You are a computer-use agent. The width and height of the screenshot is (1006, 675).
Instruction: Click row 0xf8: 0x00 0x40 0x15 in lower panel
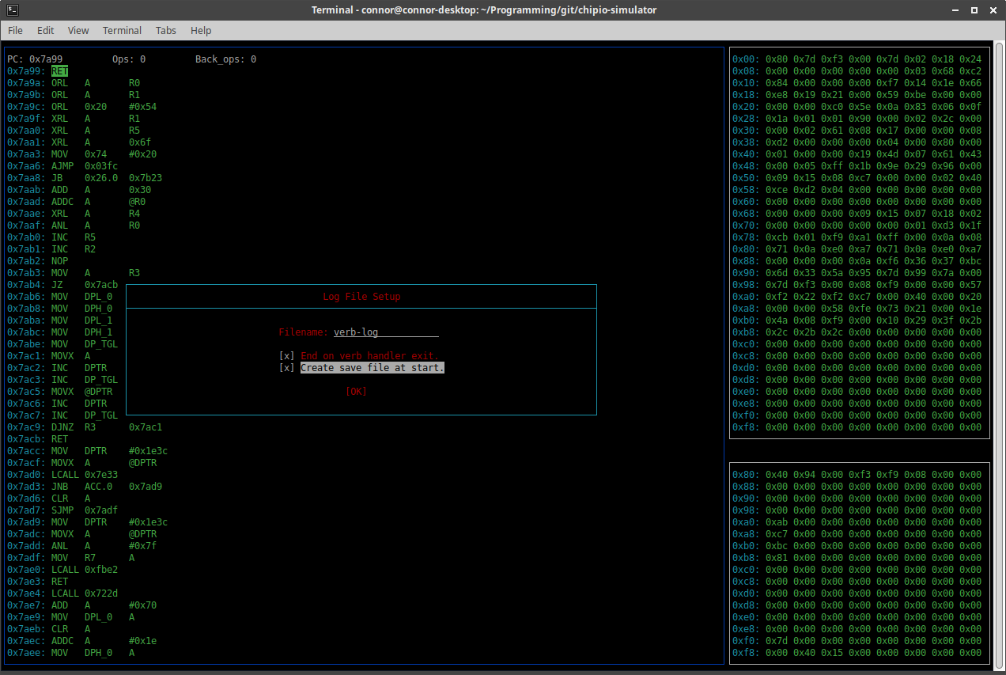click(x=857, y=653)
